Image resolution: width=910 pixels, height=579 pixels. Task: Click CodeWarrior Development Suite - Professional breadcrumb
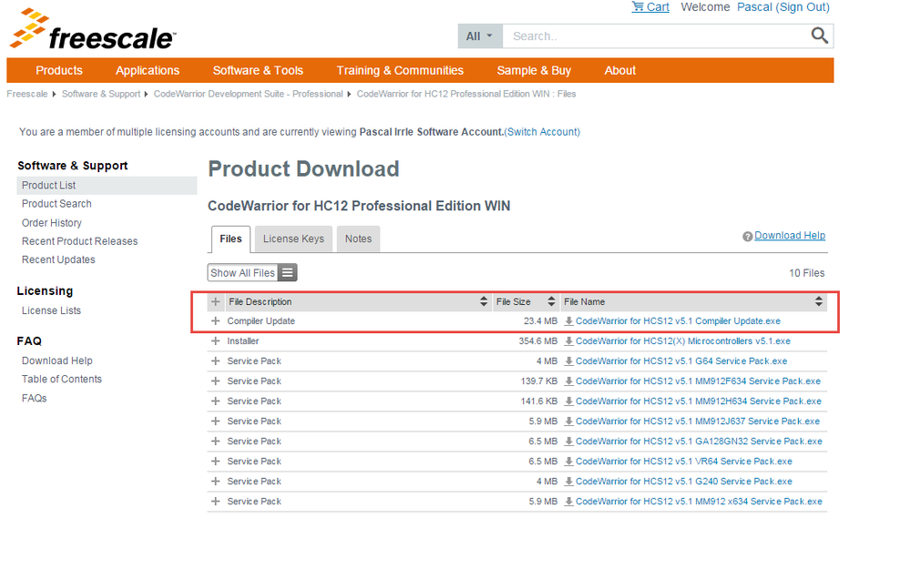point(248,94)
